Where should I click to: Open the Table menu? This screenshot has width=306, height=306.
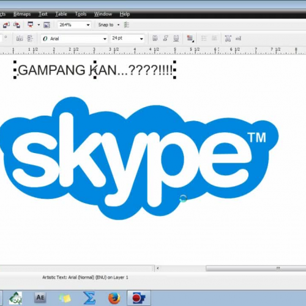tap(61, 14)
